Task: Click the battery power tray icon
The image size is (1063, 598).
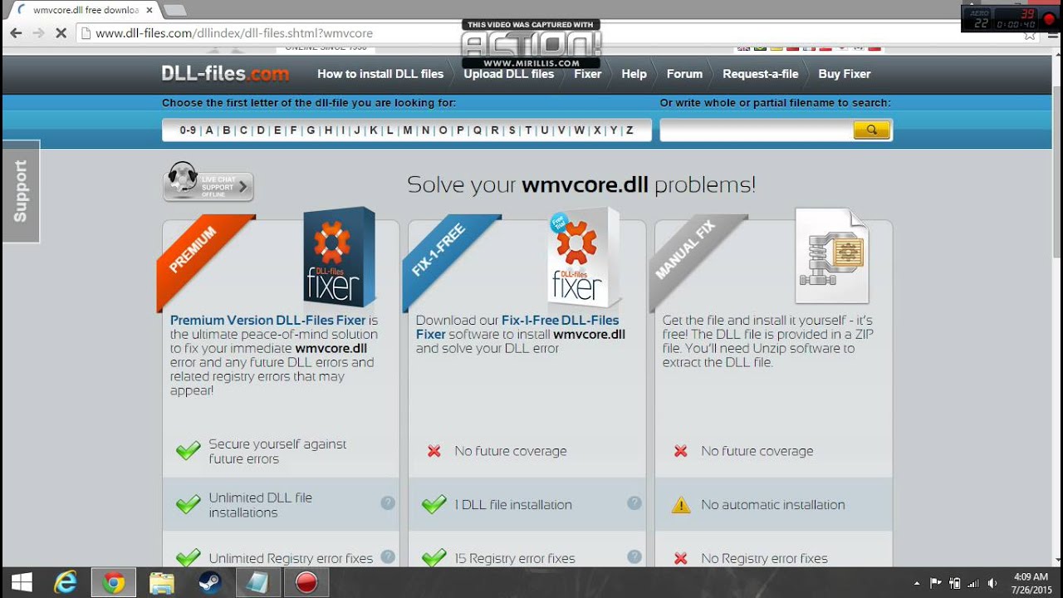Action: [x=955, y=583]
